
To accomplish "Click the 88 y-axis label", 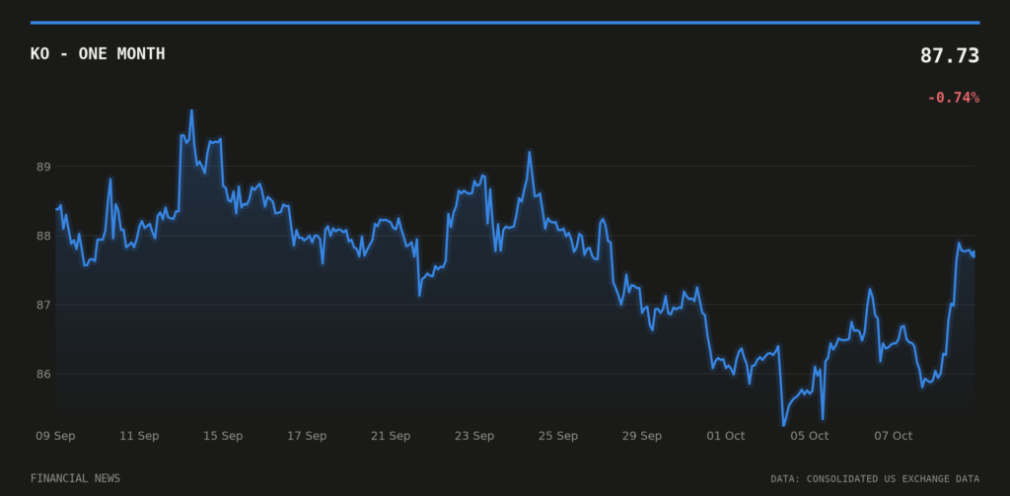I will click(43, 236).
